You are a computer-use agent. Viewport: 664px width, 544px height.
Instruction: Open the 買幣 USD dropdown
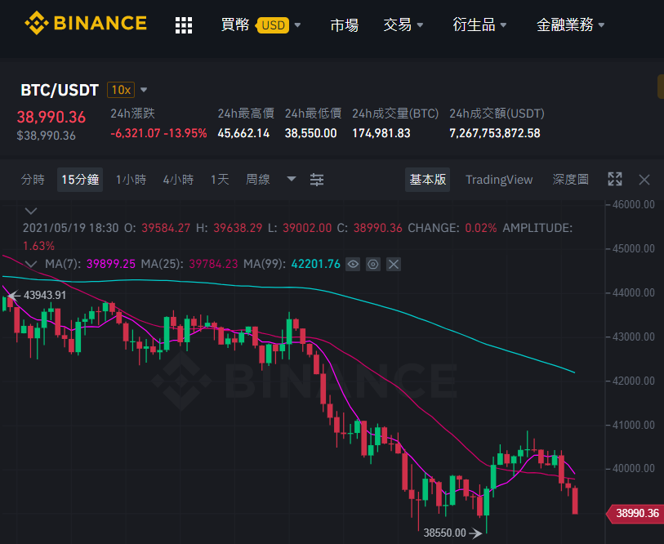tap(261, 25)
